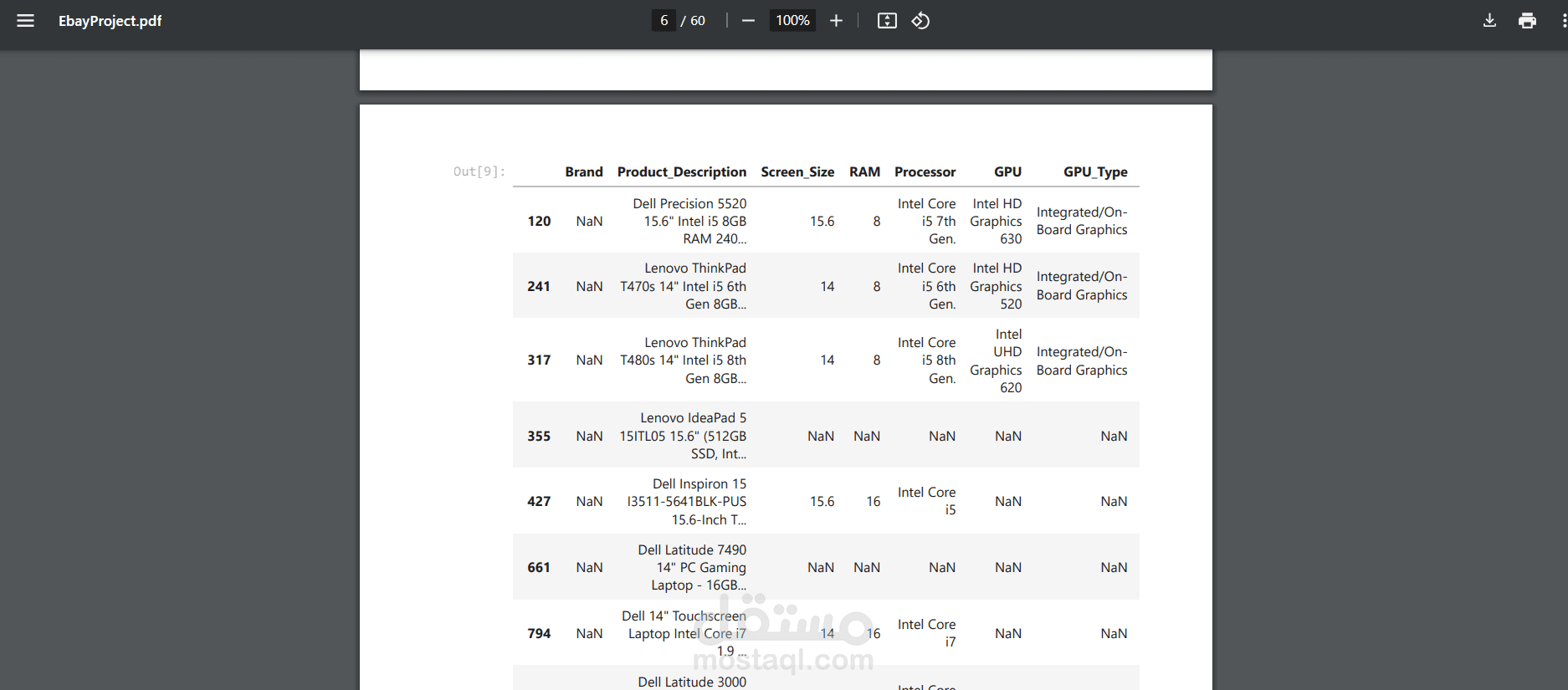
Task: Click Intel Core i7 processor cell
Action: tap(926, 633)
